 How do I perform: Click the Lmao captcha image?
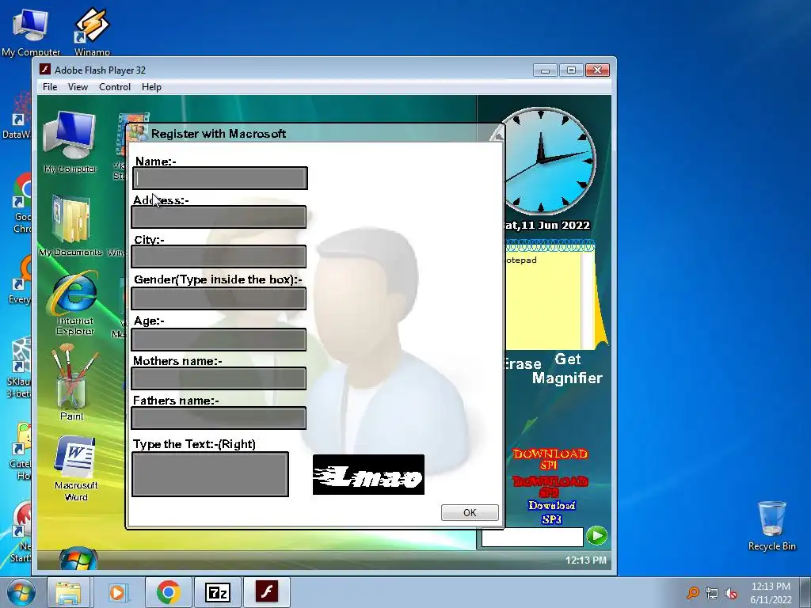[369, 475]
